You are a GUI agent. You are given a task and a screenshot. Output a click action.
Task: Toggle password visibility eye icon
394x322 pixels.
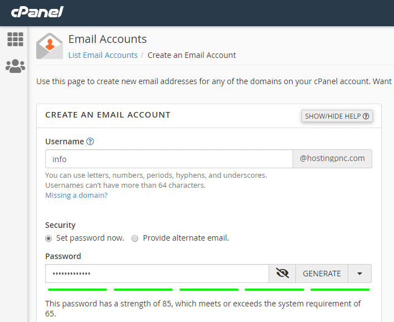click(283, 274)
